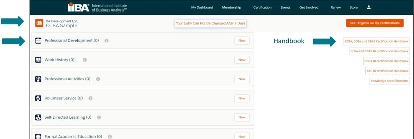Click the Work History (0) heading
The height and width of the screenshot is (139, 414).
[59, 60]
